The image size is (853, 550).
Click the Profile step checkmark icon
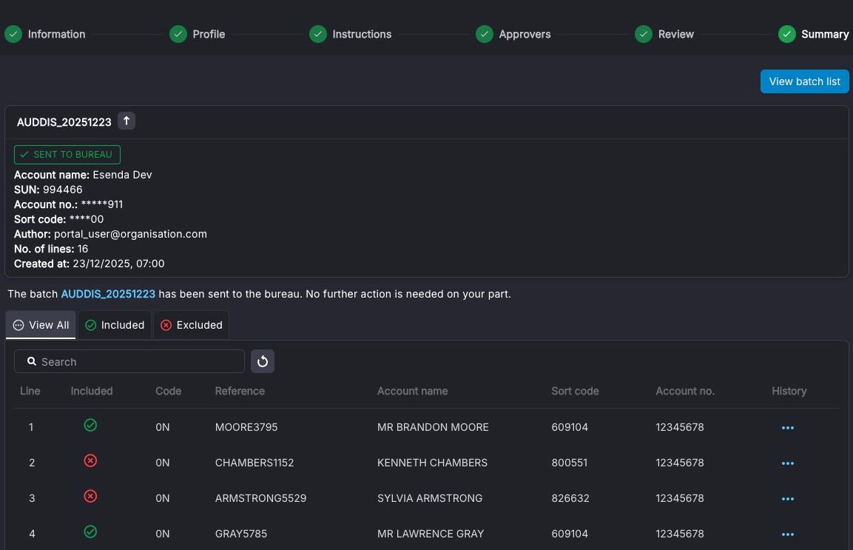click(178, 34)
